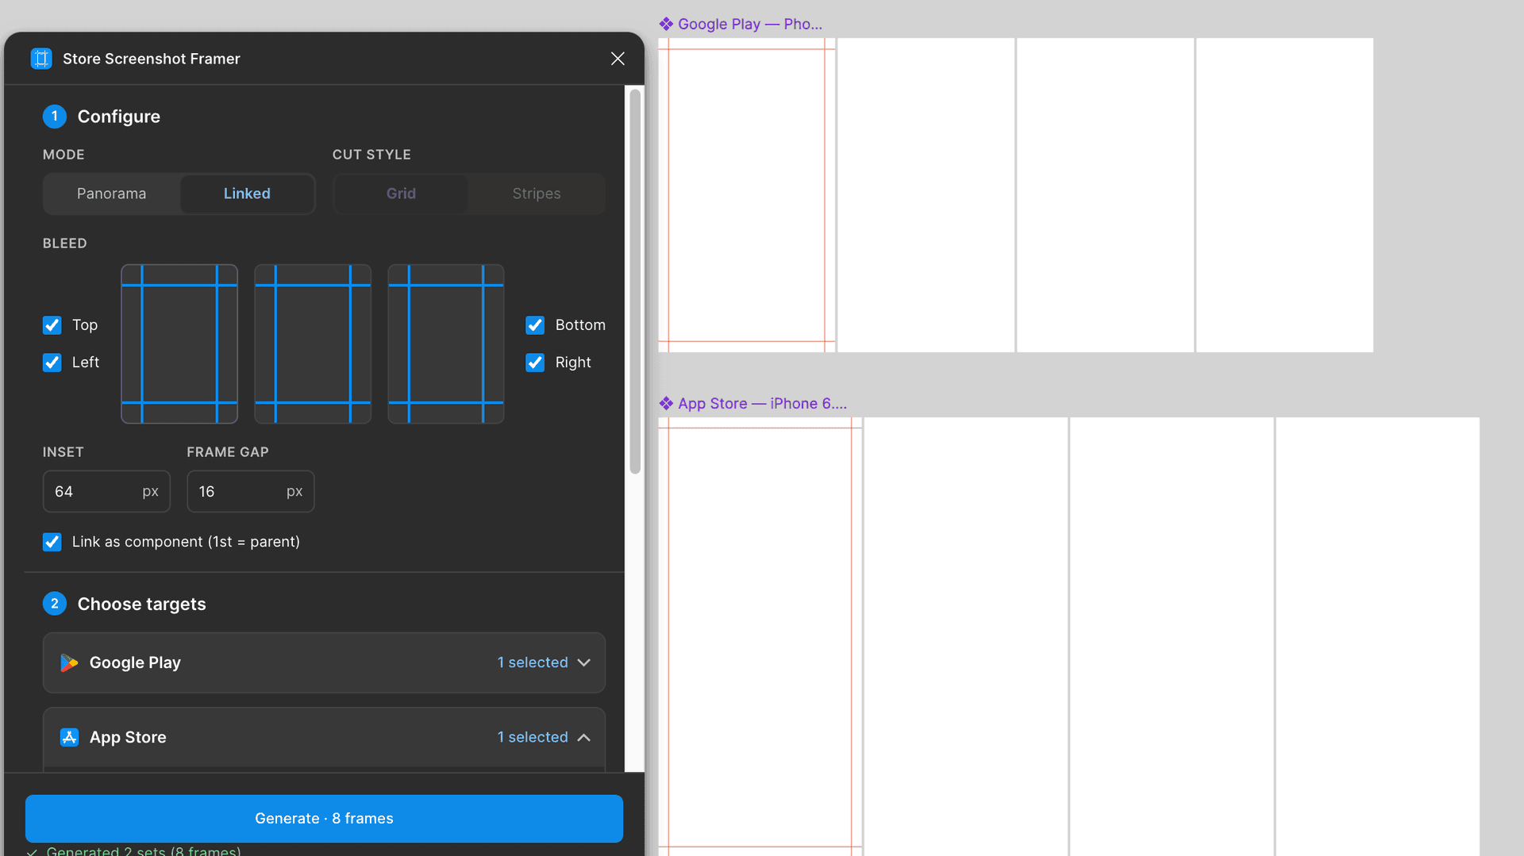Click the middle bleed preview thumbnail
The height and width of the screenshot is (856, 1524).
pos(313,344)
